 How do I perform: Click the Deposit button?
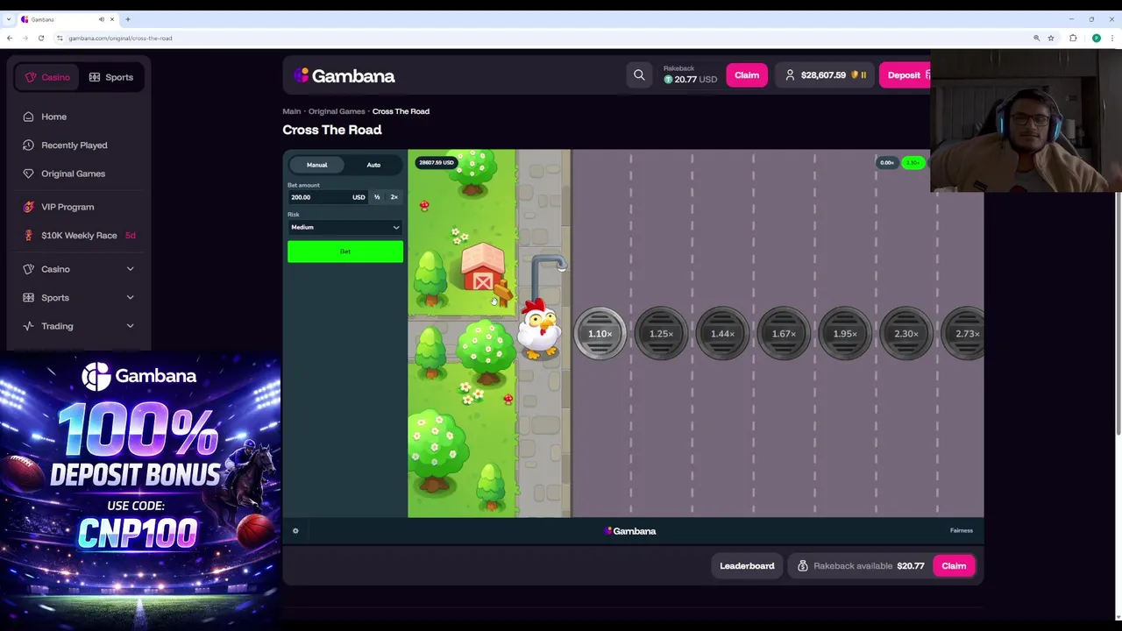(905, 75)
